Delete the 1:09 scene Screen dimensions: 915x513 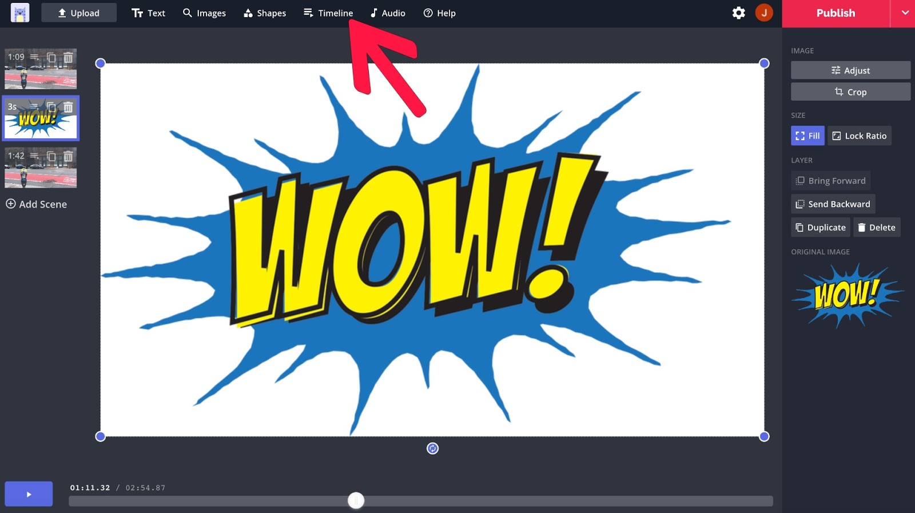click(68, 57)
